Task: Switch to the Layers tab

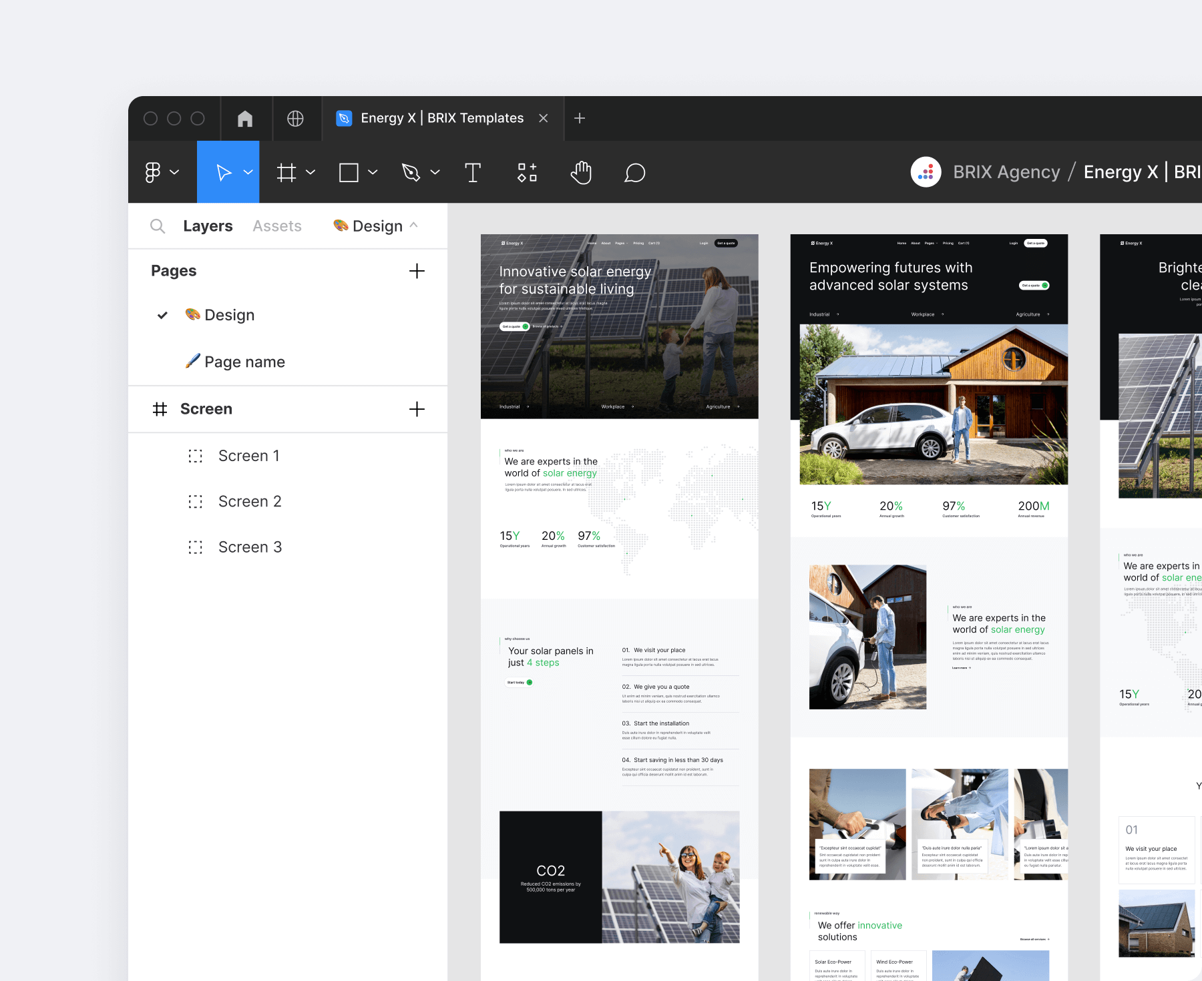Action: 208,226
